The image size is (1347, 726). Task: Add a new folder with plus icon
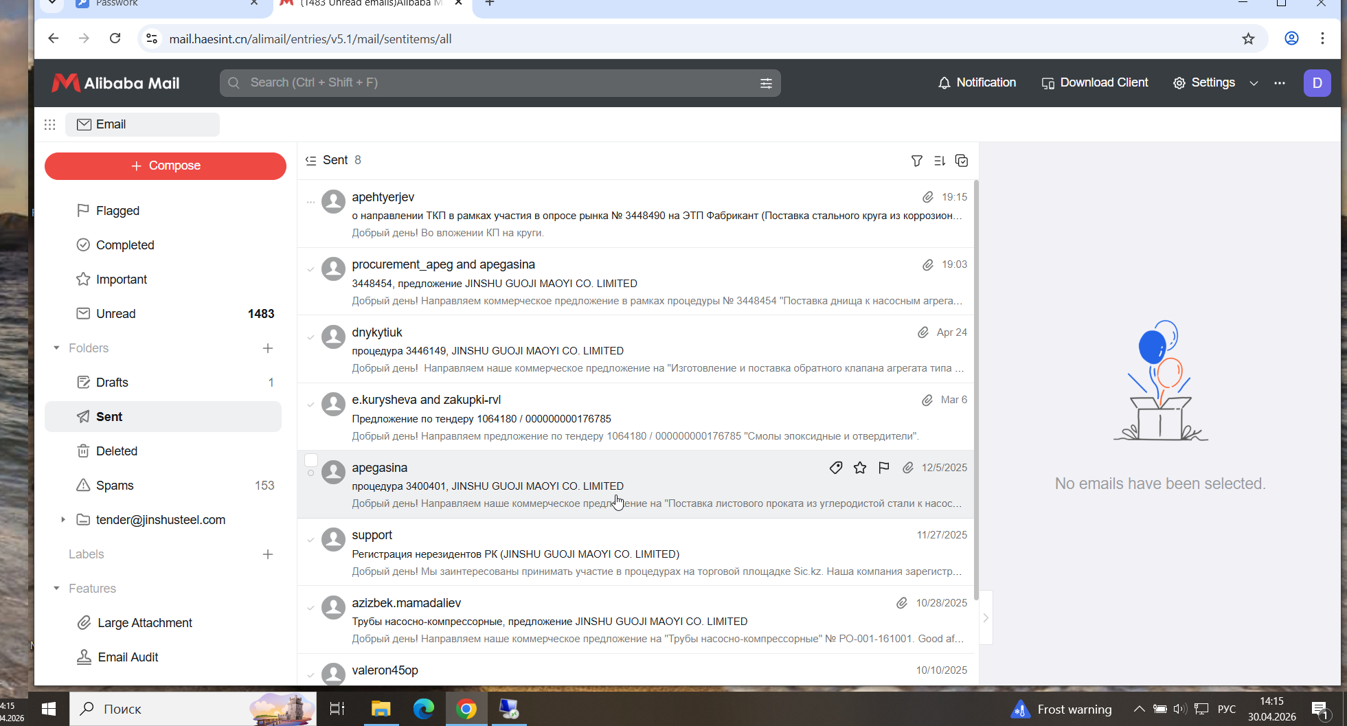tap(268, 348)
